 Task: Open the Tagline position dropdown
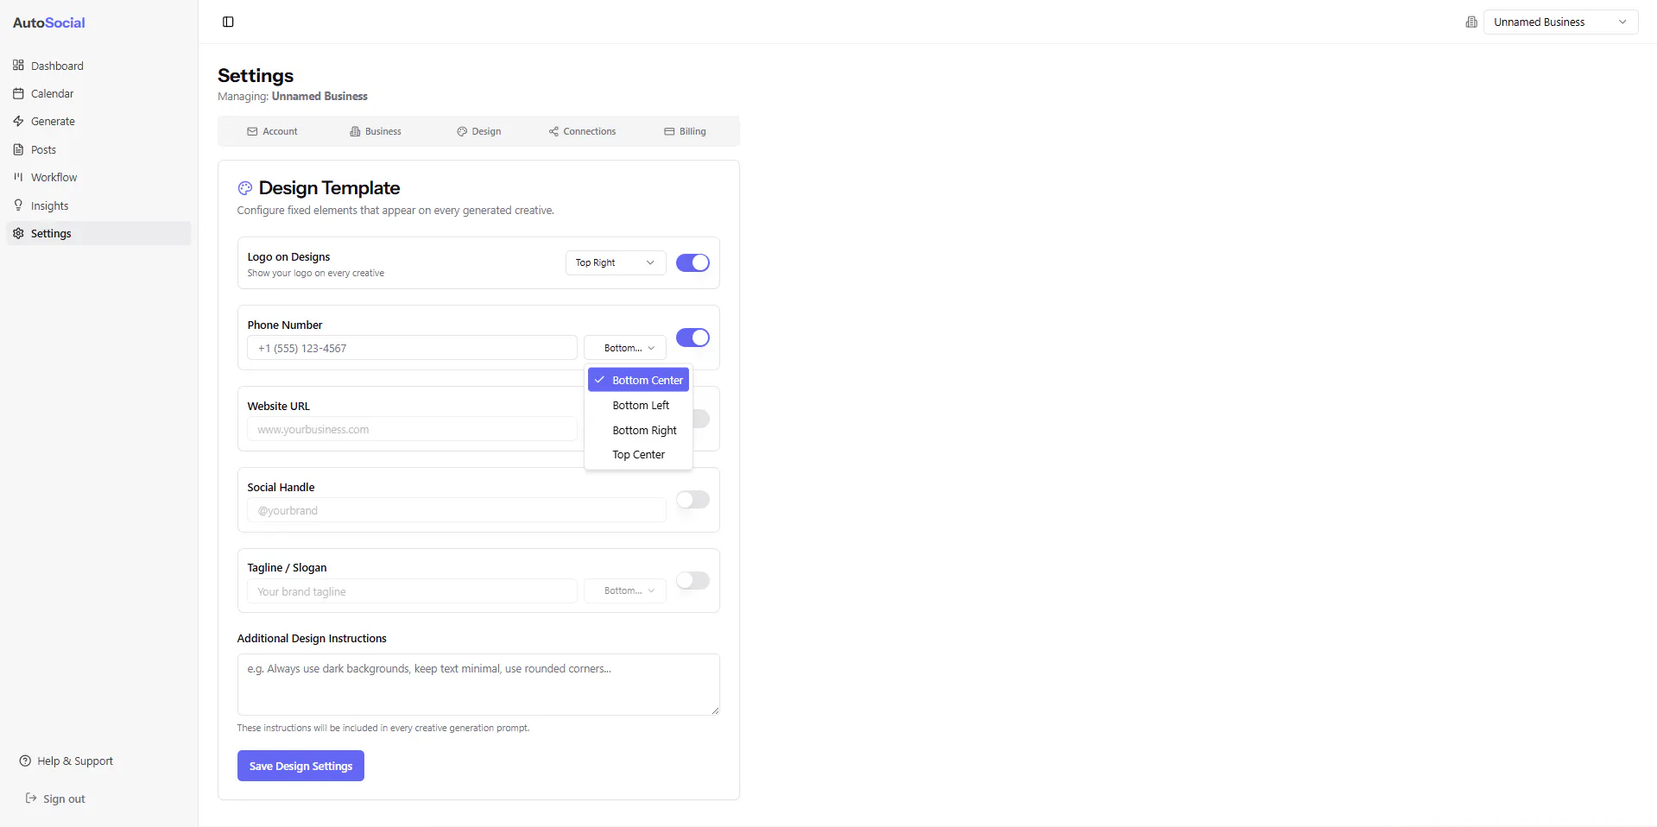click(625, 590)
